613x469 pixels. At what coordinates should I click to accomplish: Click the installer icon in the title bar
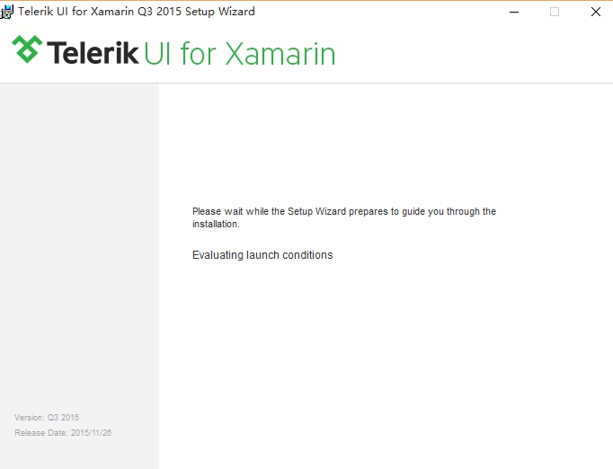click(x=8, y=12)
